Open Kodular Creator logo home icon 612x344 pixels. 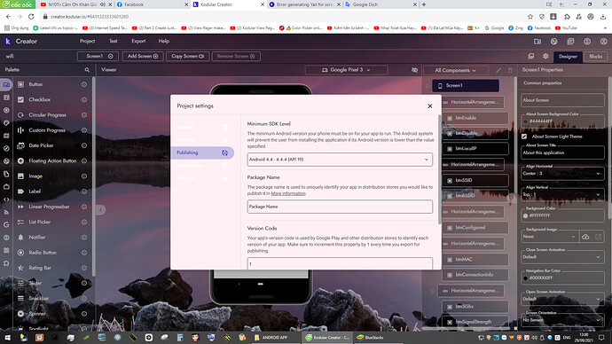tap(8, 41)
